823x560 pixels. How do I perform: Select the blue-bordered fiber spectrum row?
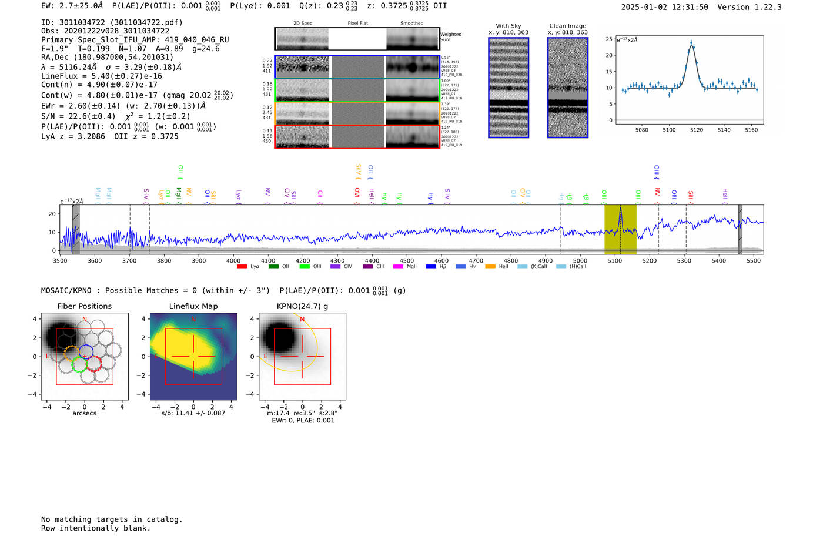click(x=357, y=67)
